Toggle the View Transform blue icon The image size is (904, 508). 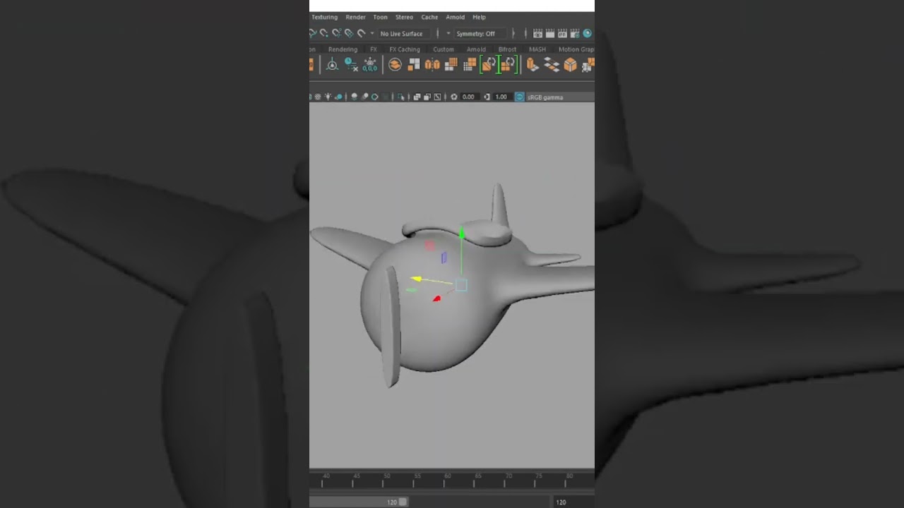tap(519, 97)
